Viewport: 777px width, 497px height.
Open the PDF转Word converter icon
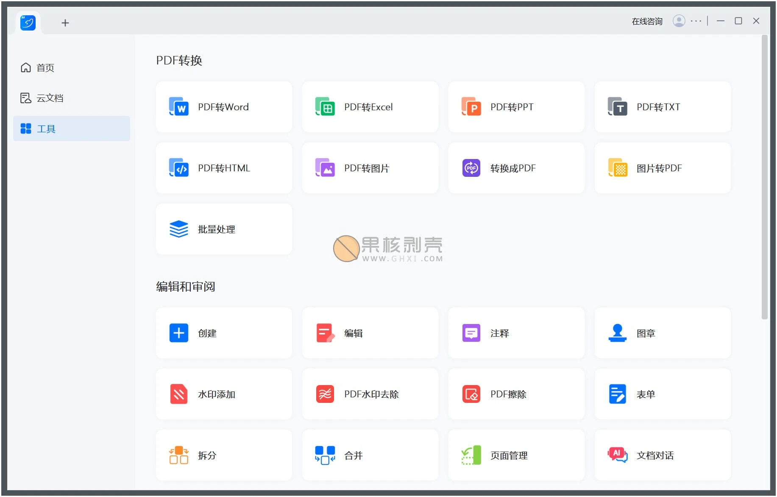pyautogui.click(x=178, y=107)
